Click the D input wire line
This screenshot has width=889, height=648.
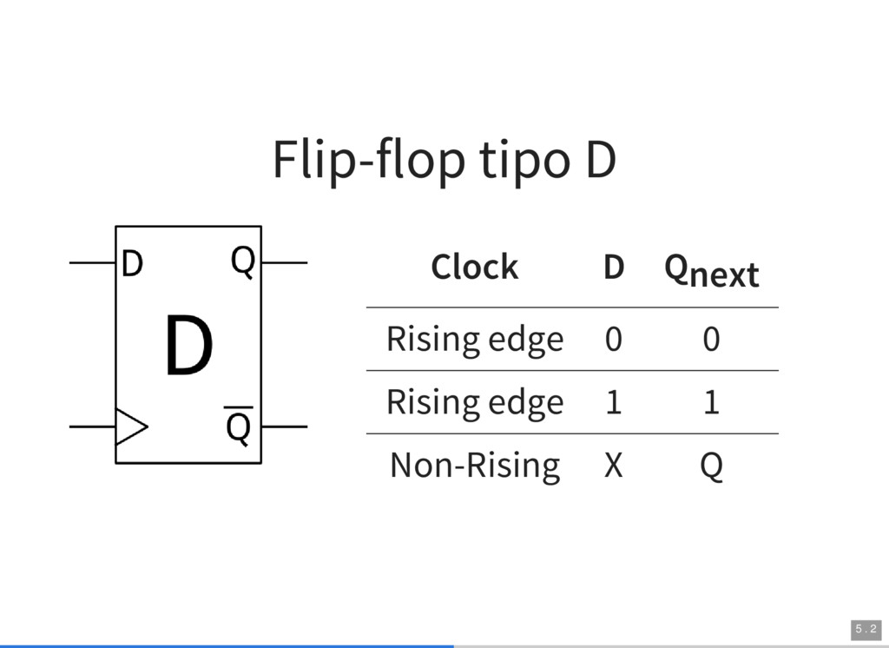pos(92,262)
